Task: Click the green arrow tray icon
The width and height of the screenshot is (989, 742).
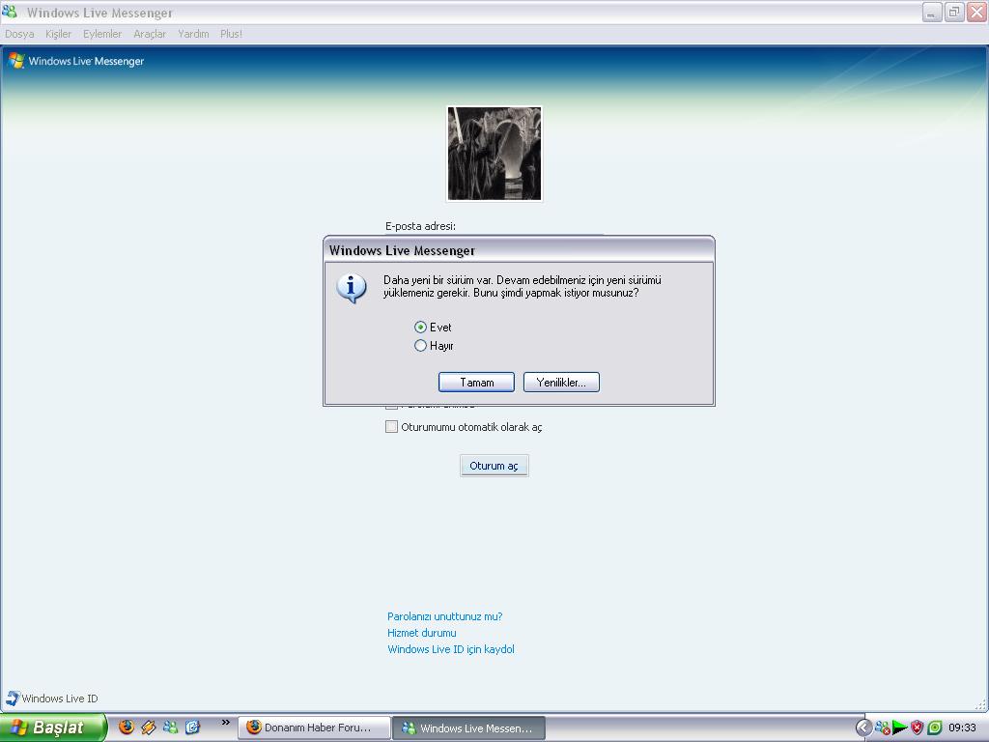Action: point(899,728)
